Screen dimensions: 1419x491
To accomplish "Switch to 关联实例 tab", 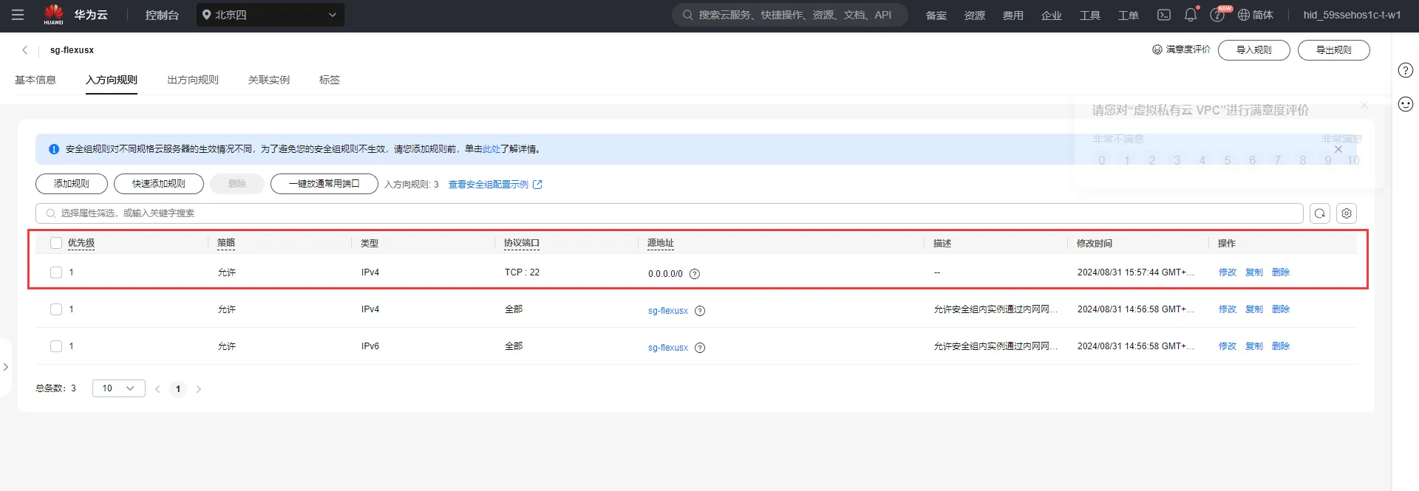I will (x=269, y=80).
